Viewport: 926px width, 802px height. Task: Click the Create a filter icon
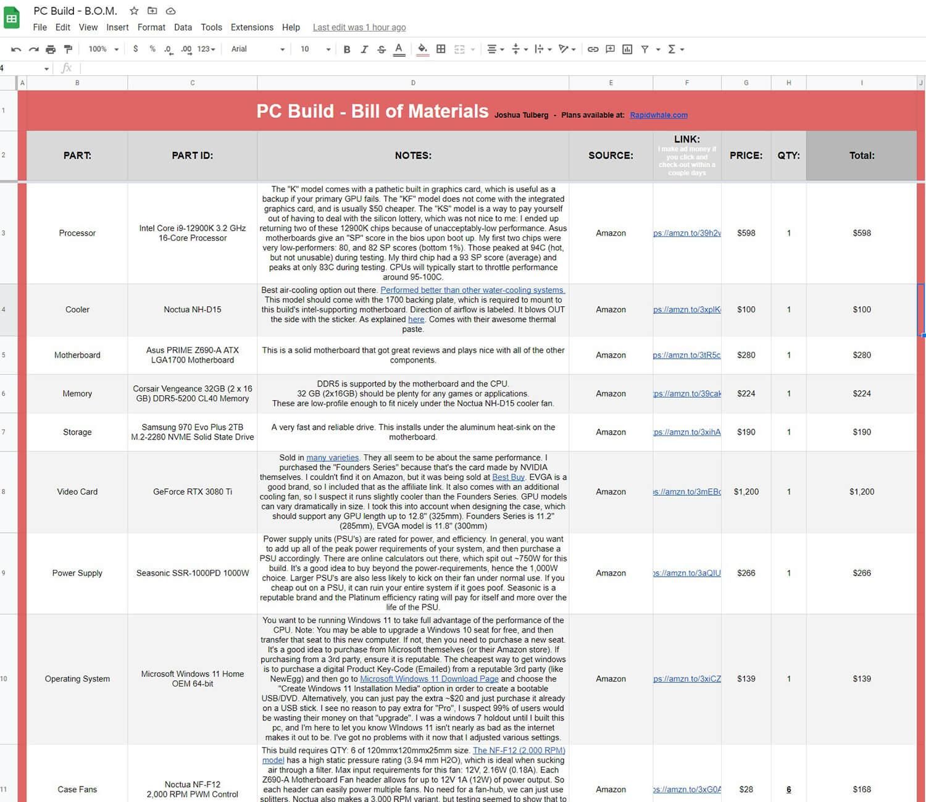[x=644, y=49]
